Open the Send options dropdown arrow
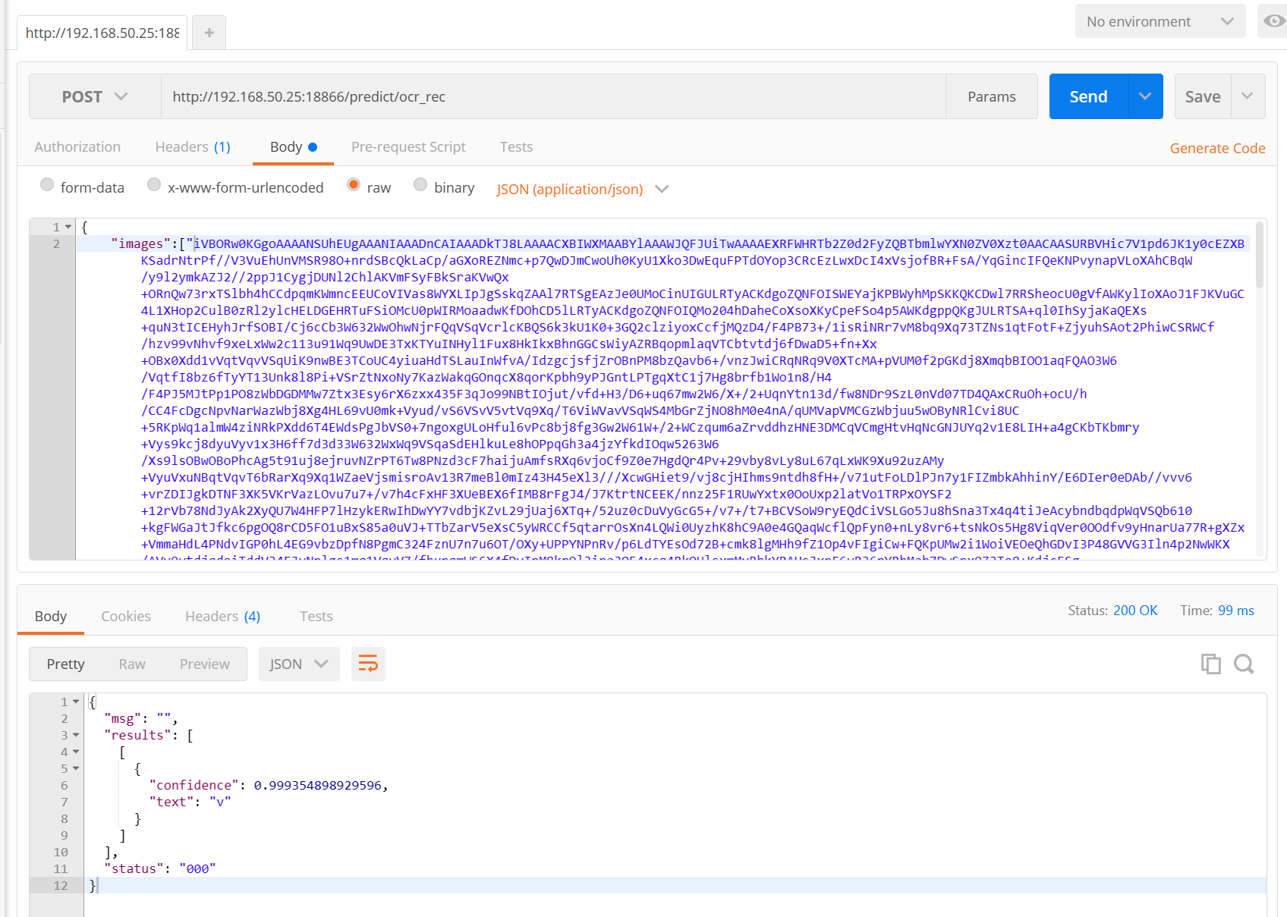Image resolution: width=1287 pixels, height=917 pixels. point(1145,96)
